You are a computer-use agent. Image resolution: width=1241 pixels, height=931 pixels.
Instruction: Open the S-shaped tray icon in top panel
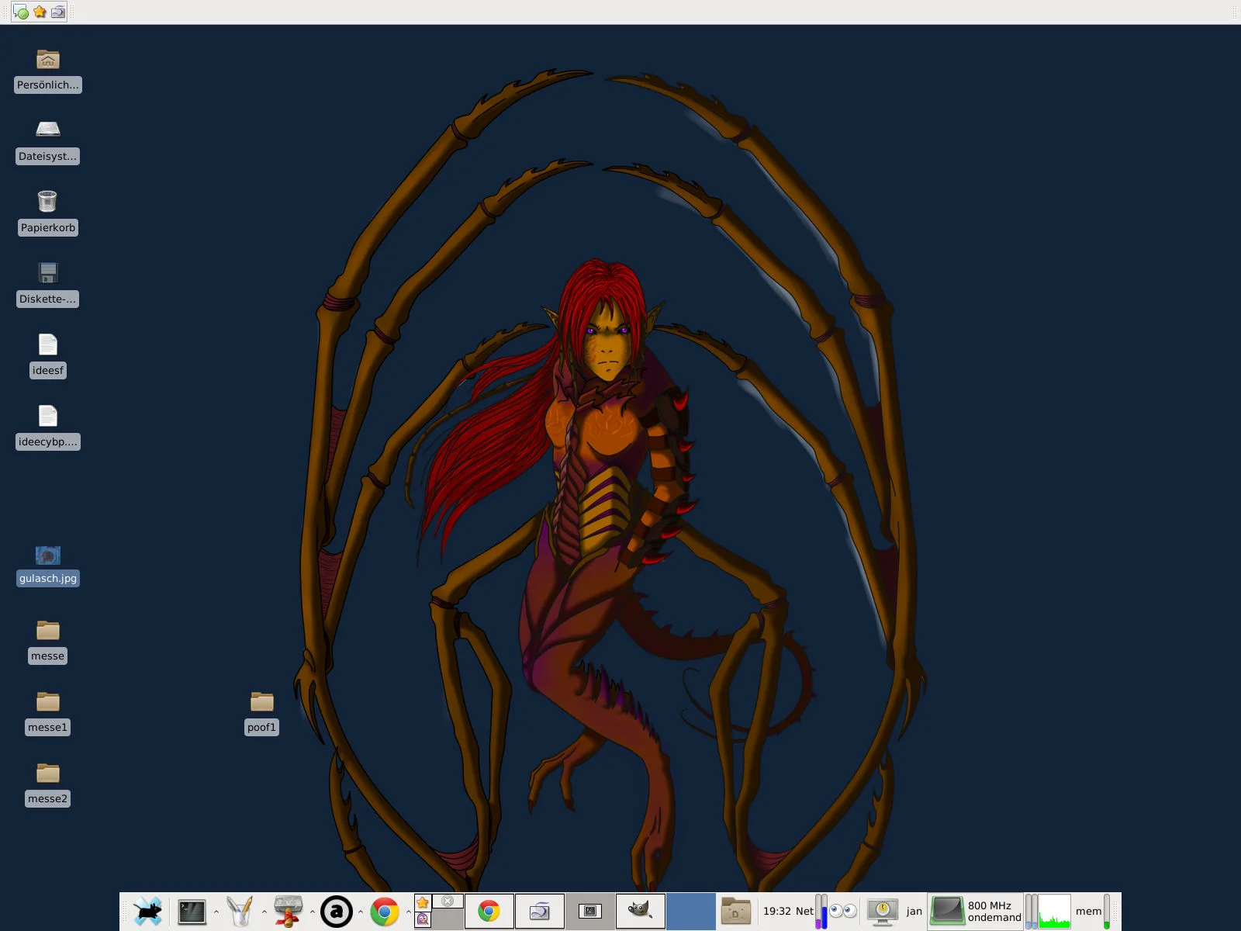57,12
